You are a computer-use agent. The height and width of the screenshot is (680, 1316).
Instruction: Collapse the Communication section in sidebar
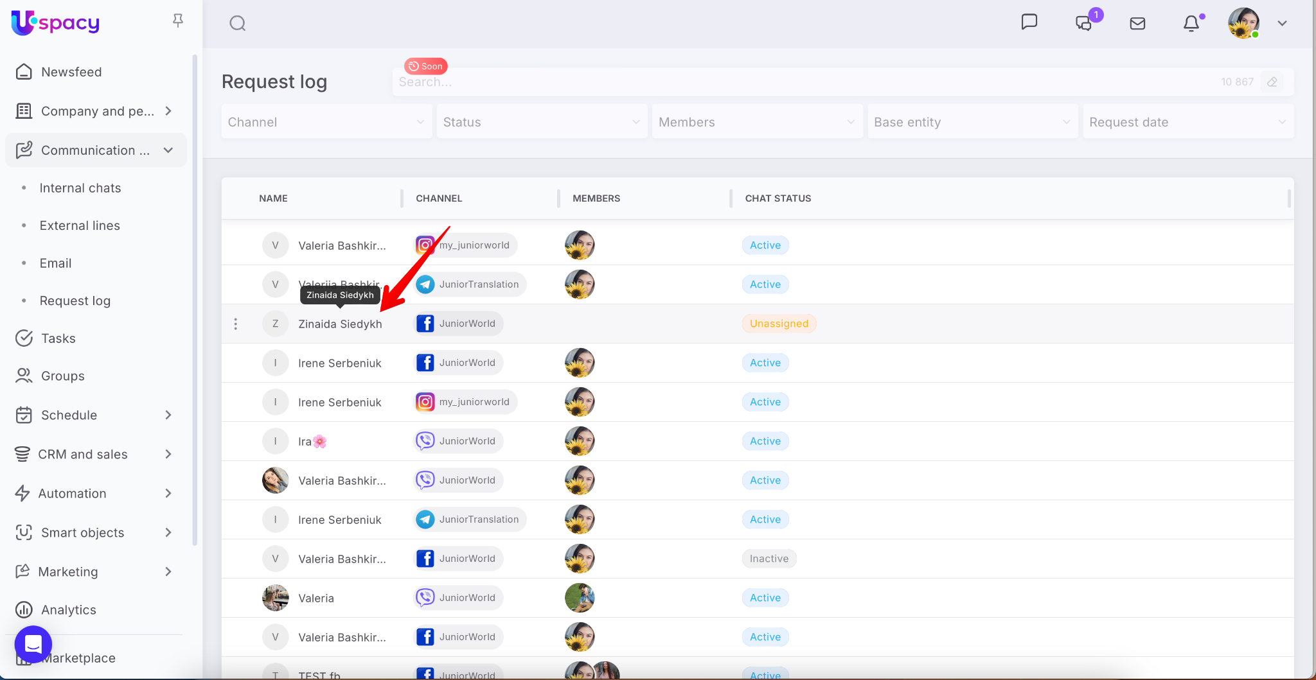click(168, 150)
